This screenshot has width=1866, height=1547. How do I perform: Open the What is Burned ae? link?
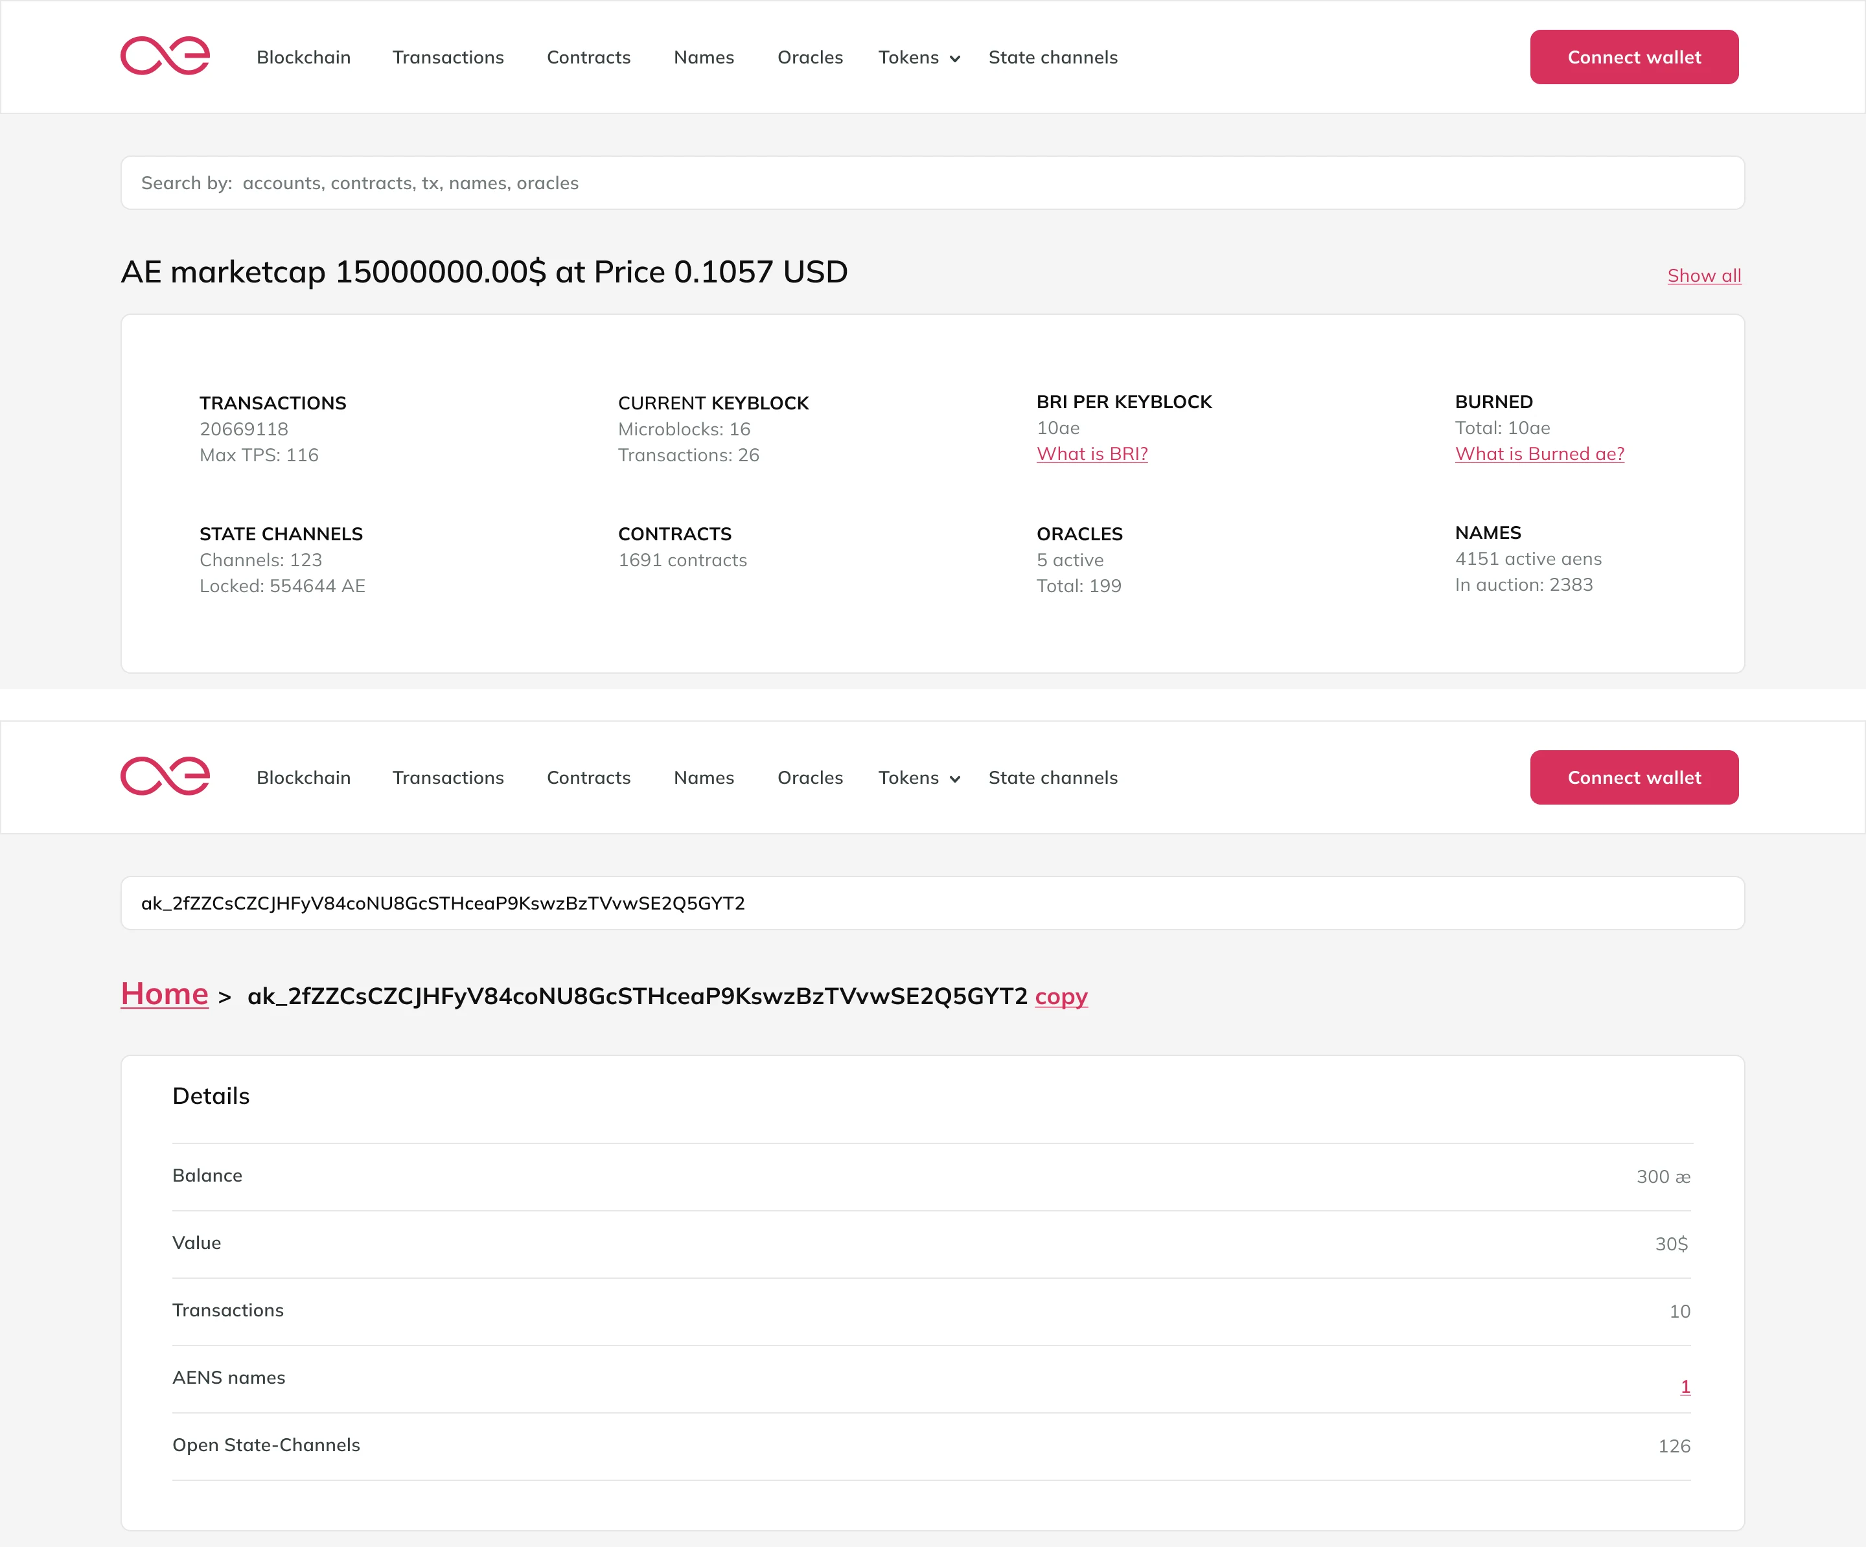(1539, 454)
